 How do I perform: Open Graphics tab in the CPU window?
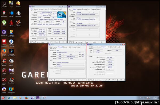pos(55,9)
